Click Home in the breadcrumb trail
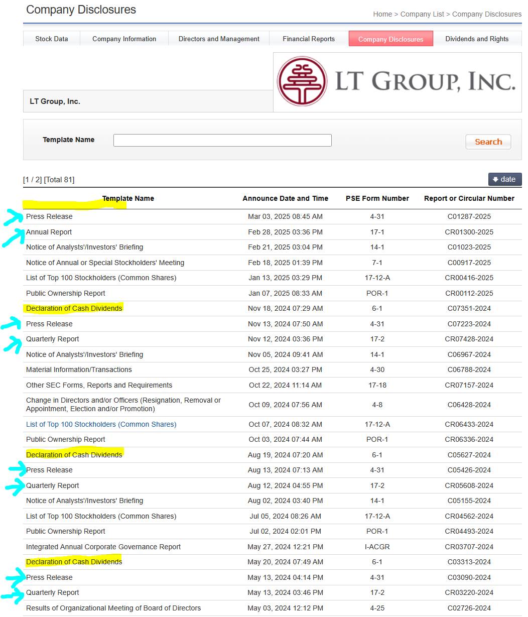Viewport: 528px width, 617px height. coord(382,14)
